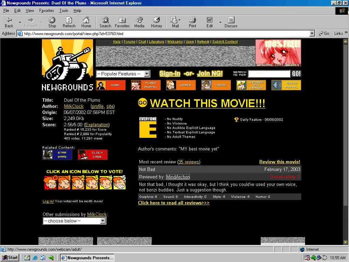
Task: Open the History toolbar pane
Action: pyautogui.click(x=156, y=22)
